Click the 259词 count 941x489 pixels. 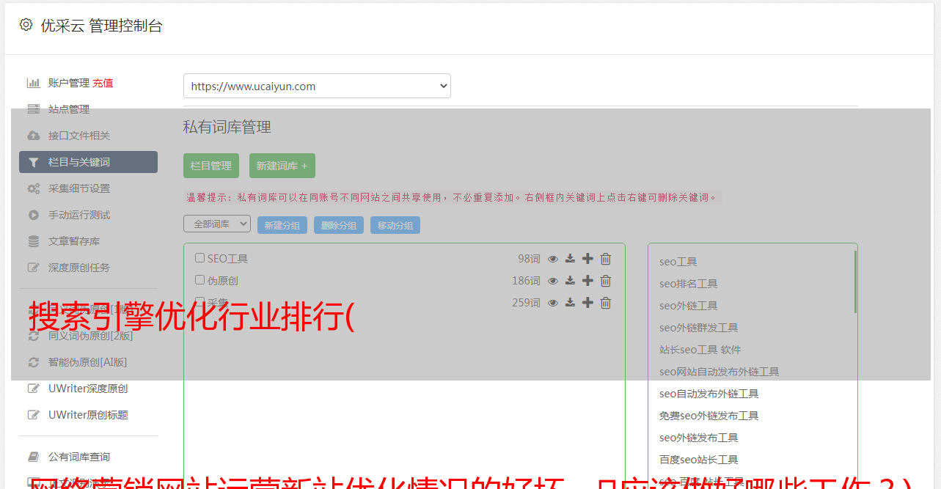pos(526,303)
